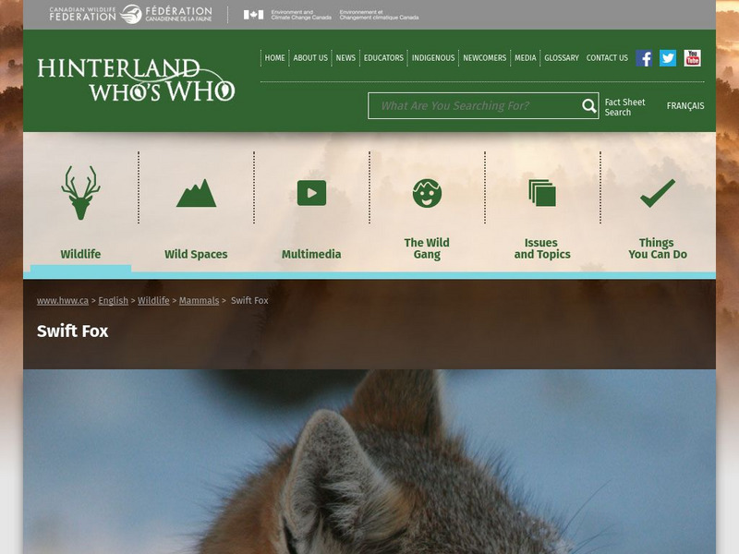
Task: Open the NEWS menu item
Action: coord(344,57)
